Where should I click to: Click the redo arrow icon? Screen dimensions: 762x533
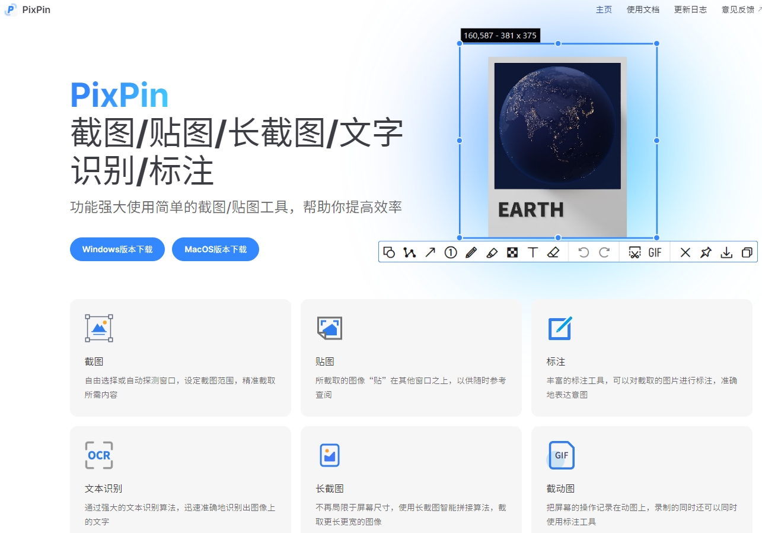pos(604,252)
